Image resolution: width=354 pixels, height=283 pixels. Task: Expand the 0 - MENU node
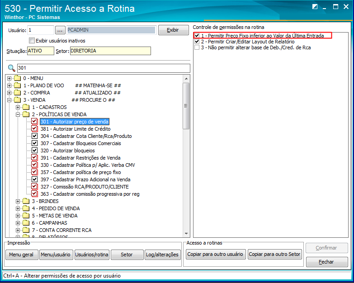[9, 78]
